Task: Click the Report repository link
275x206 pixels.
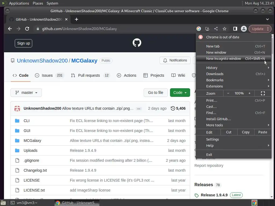Action: [x=209, y=166]
